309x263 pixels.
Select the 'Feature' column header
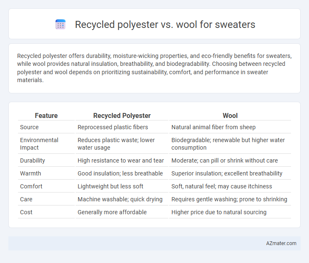pyautogui.click(x=46, y=115)
